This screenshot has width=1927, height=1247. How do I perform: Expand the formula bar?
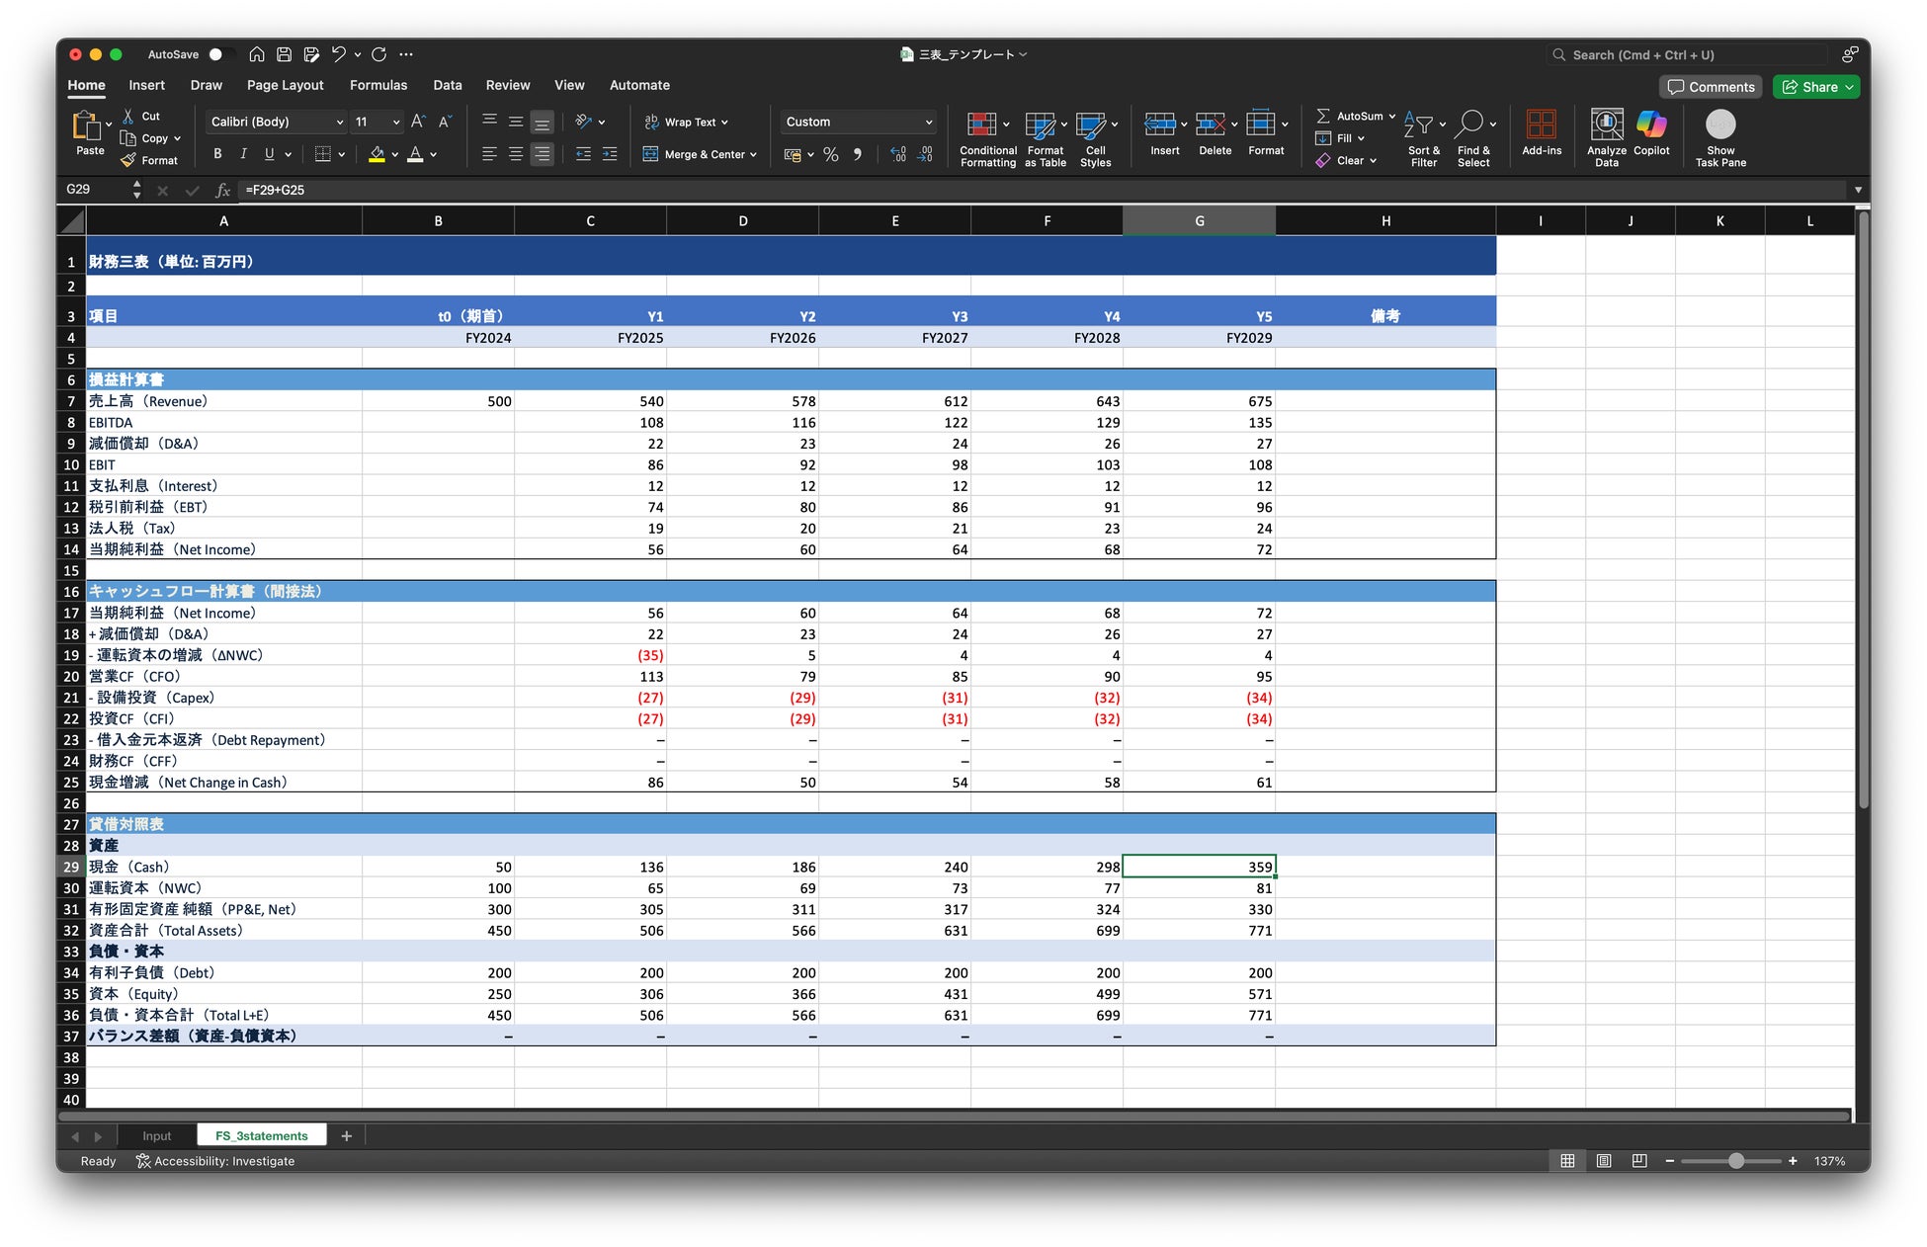[x=1858, y=190]
